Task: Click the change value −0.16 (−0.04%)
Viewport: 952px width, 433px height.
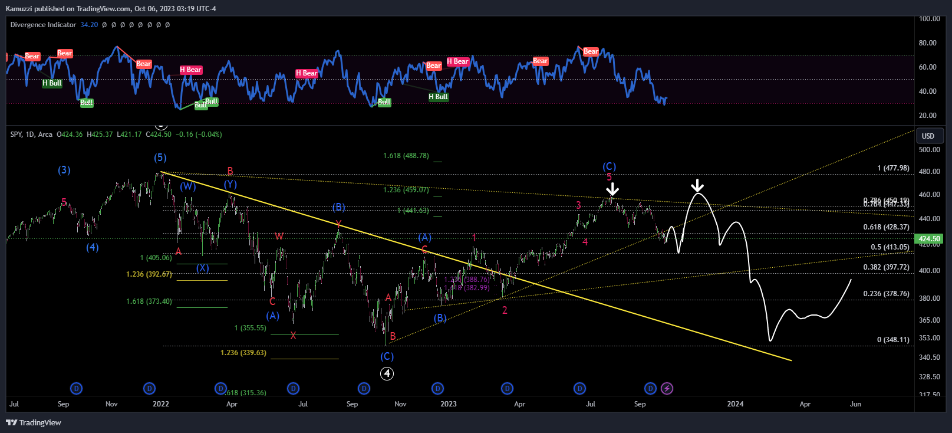Action: (200, 135)
